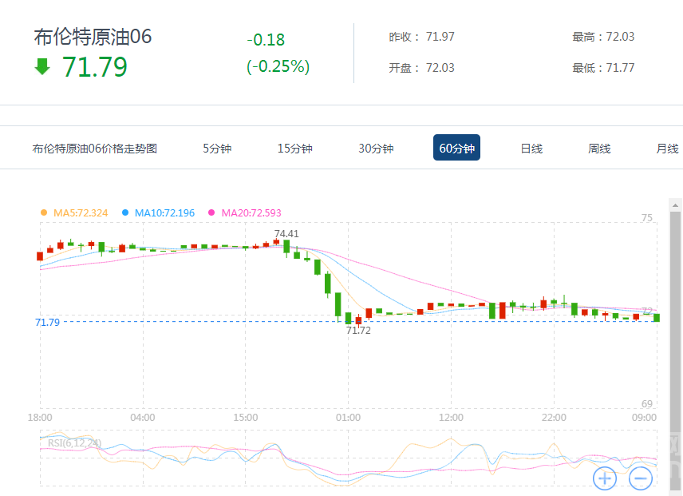
Task: Zoom out the chart with minus icon
Action: (640, 478)
